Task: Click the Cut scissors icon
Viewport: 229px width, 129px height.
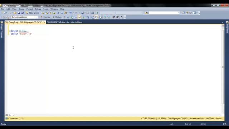Action: tap(58, 13)
